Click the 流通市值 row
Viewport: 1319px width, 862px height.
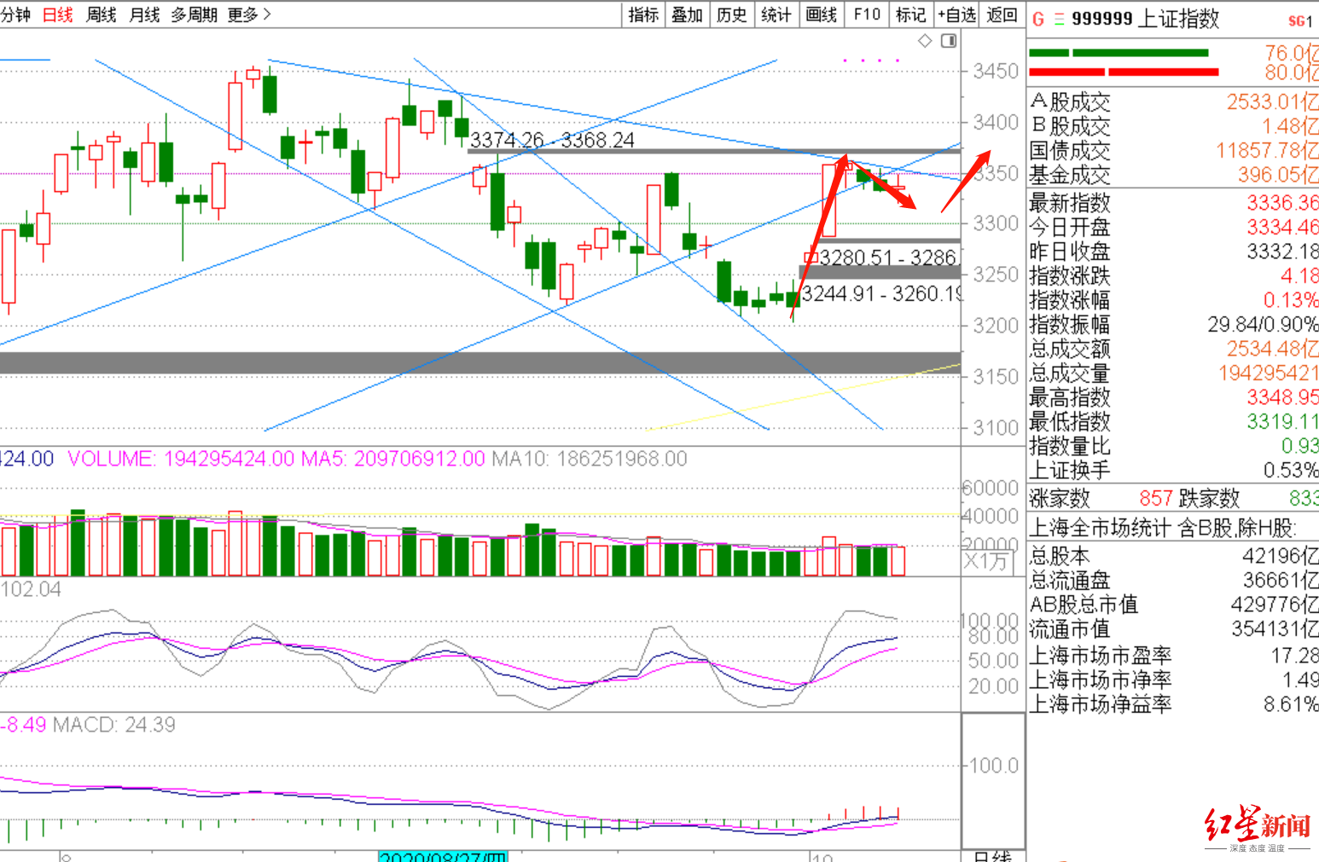(x=1173, y=629)
